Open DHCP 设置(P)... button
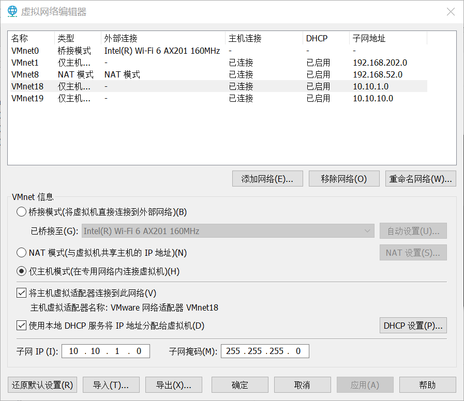The image size is (464, 401). (x=413, y=326)
